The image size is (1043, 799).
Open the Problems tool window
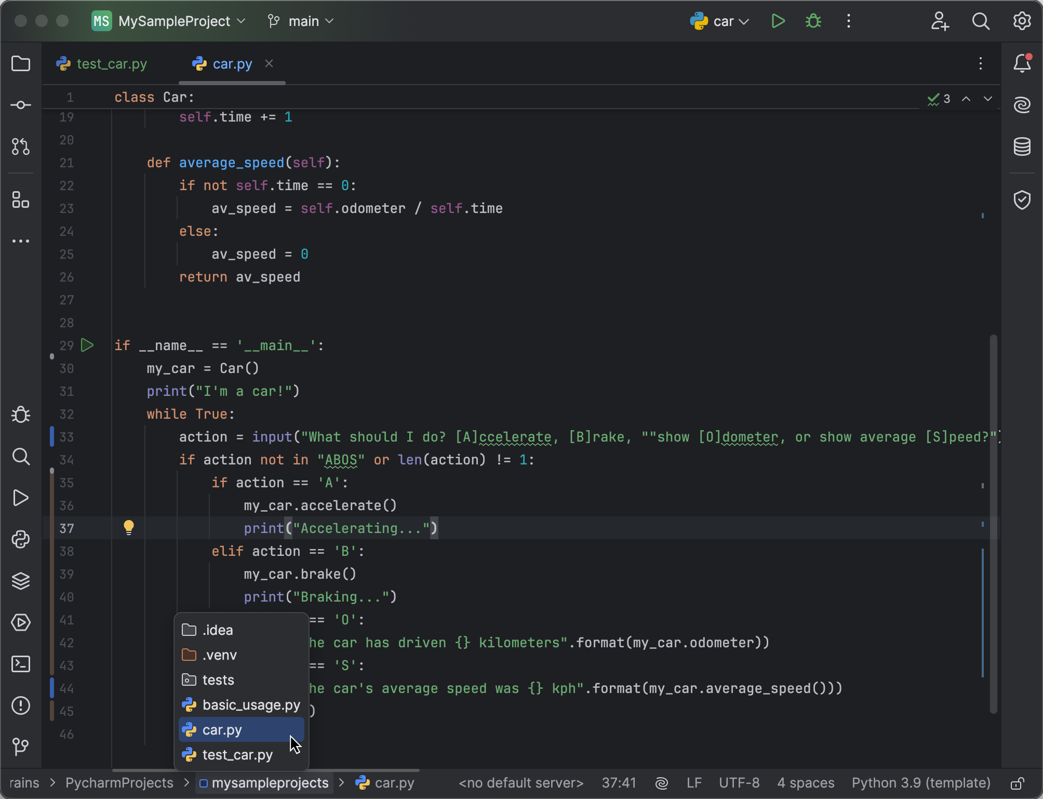coord(21,705)
